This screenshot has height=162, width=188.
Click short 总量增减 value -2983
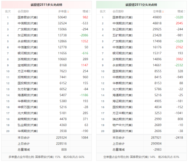(157, 150)
